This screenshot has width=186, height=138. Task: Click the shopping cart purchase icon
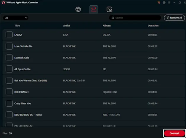tap(159, 2)
